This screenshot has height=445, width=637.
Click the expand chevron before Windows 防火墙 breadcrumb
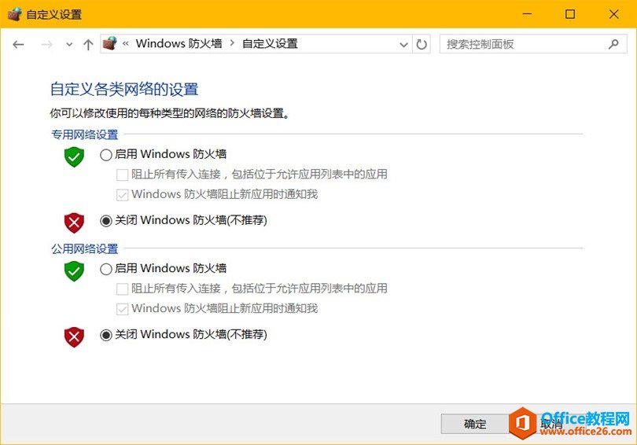click(126, 43)
